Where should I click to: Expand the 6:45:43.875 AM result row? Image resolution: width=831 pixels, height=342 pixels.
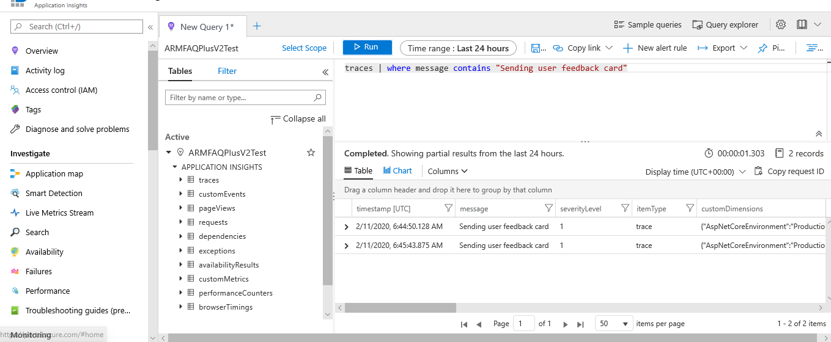coord(347,246)
